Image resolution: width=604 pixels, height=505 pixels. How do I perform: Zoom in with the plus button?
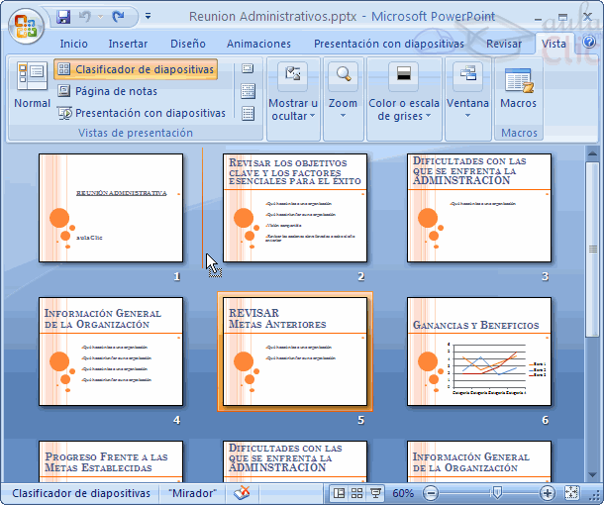547,493
